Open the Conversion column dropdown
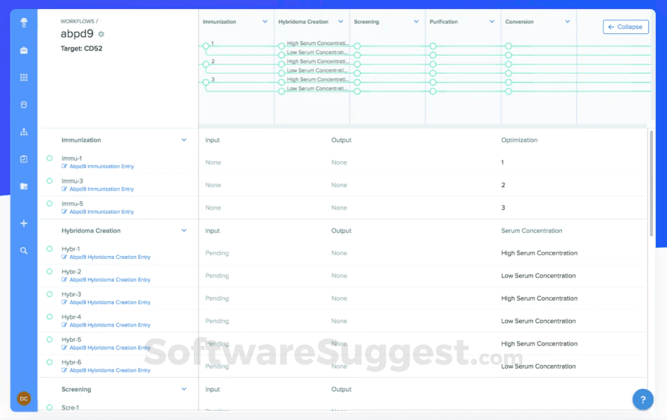 click(566, 21)
